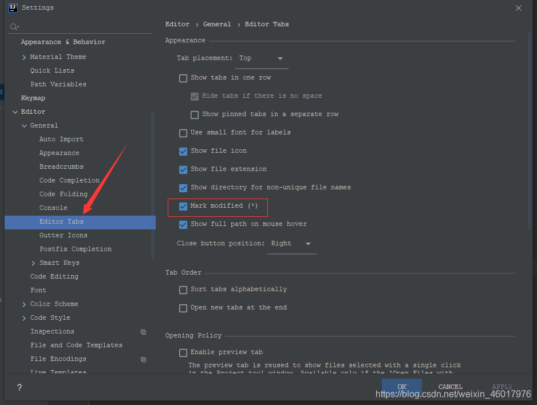
Task: Open File and Code Templates
Action: point(76,345)
